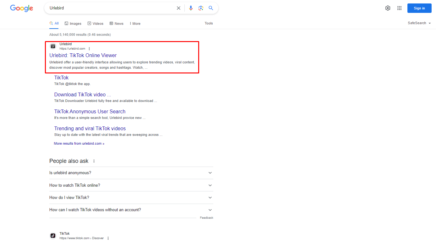Clear the search box text
436x241 pixels.
[x=178, y=8]
